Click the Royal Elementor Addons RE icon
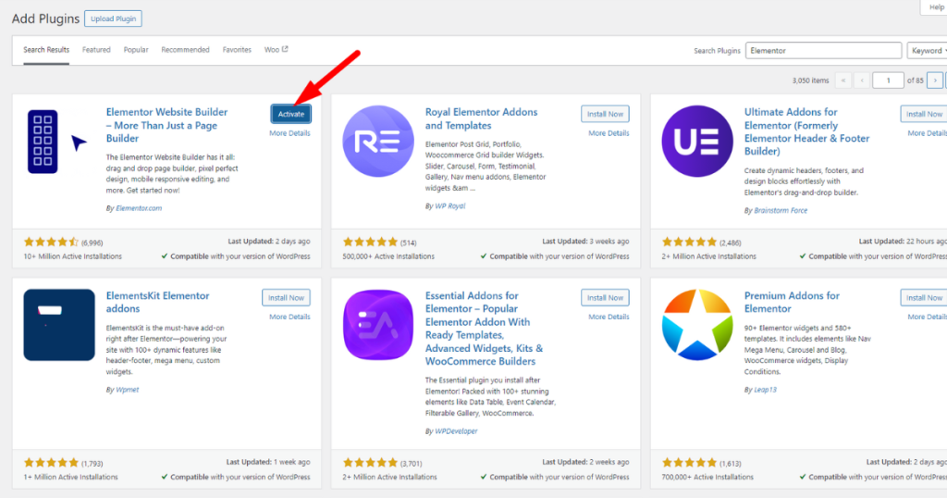Screen dimensions: 947x498 coord(378,142)
